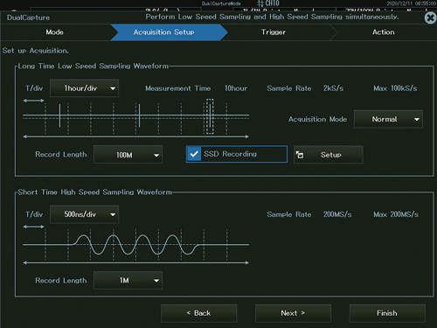Click the Max 100kS/s label

pos(395,88)
